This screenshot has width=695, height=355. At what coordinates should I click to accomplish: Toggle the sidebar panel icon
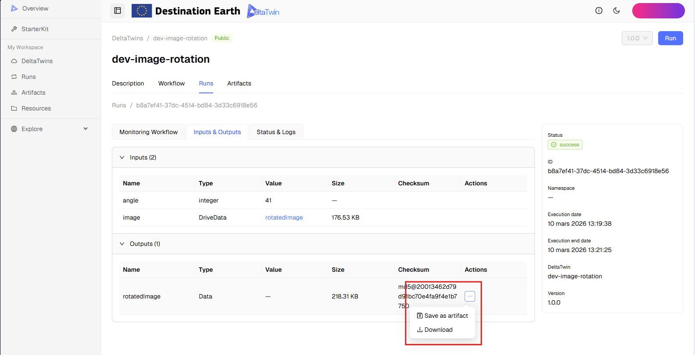(x=118, y=11)
